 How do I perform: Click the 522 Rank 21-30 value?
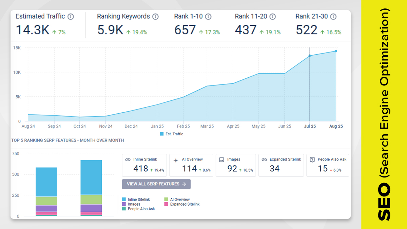point(307,30)
